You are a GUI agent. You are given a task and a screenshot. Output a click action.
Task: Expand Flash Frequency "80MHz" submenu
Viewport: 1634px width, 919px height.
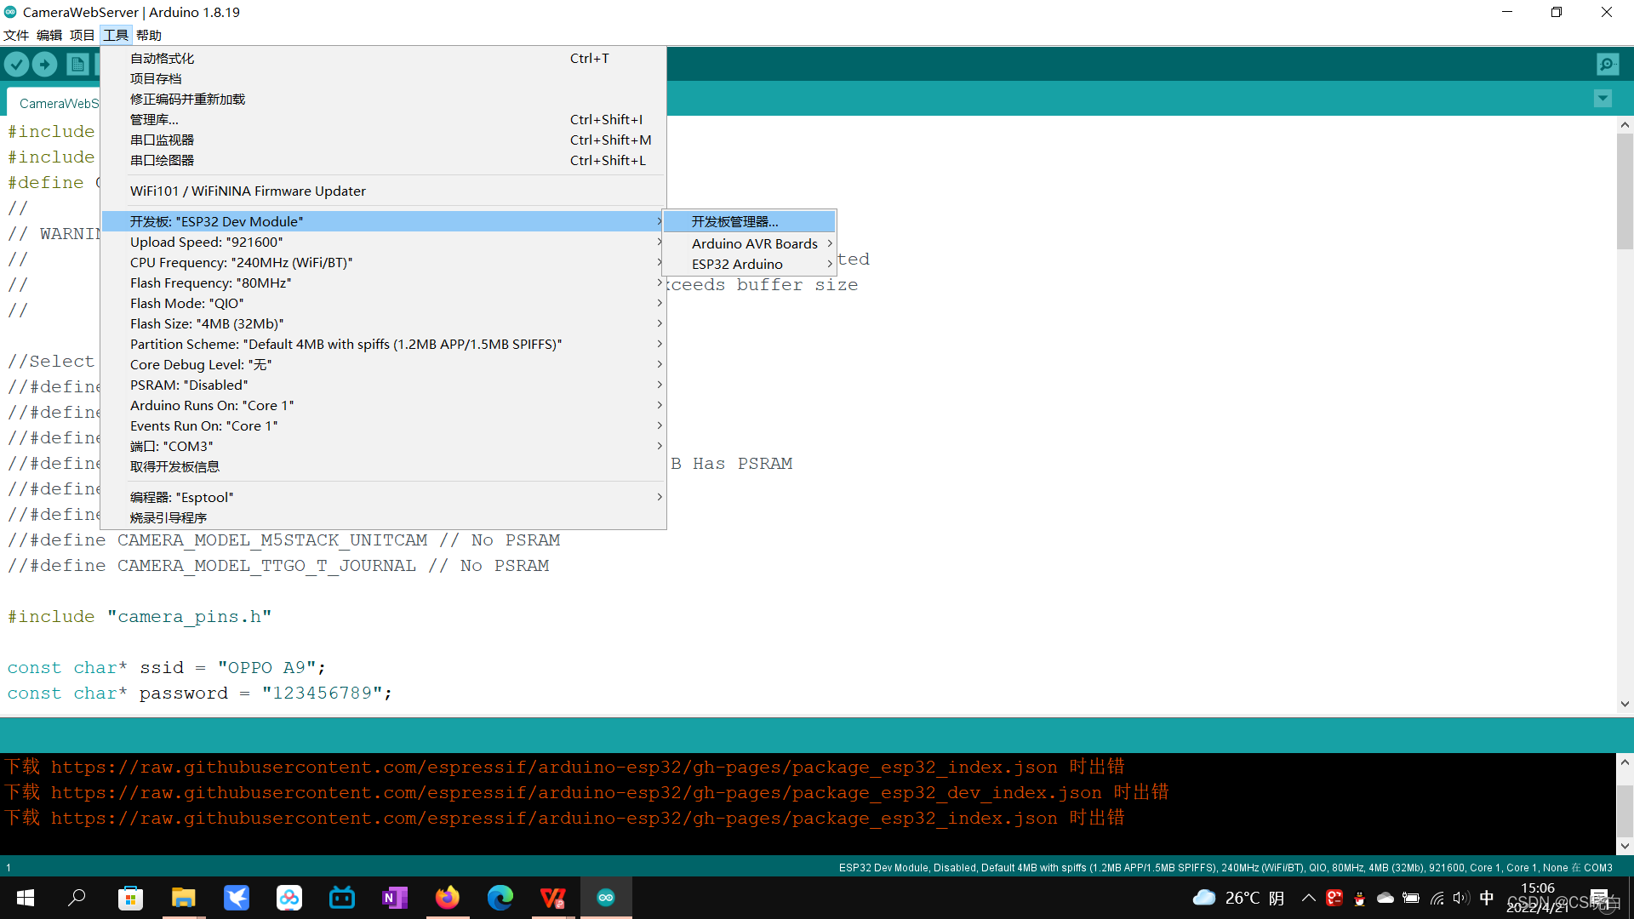click(x=383, y=283)
